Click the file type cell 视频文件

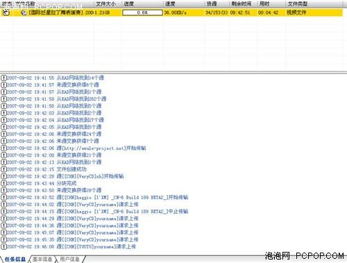[x=296, y=12]
